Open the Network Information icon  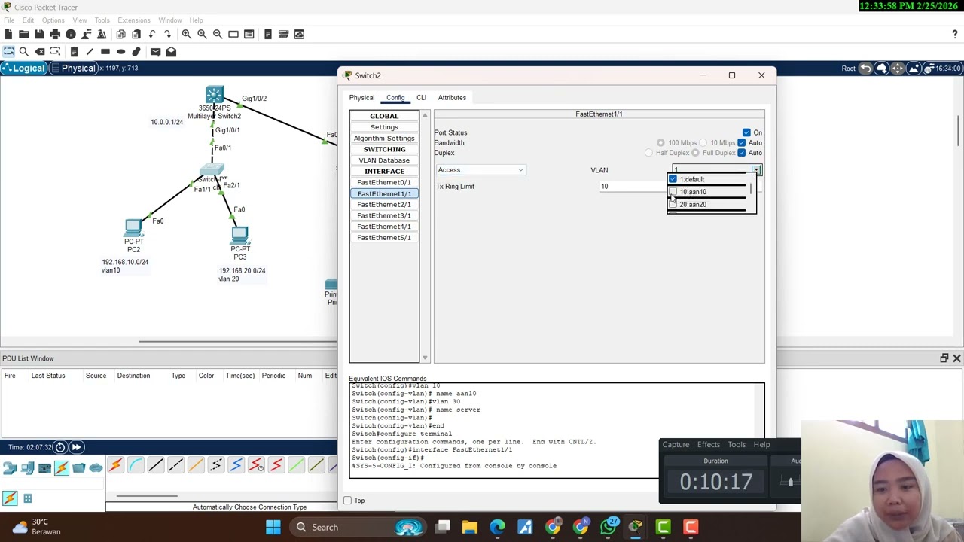coord(71,34)
